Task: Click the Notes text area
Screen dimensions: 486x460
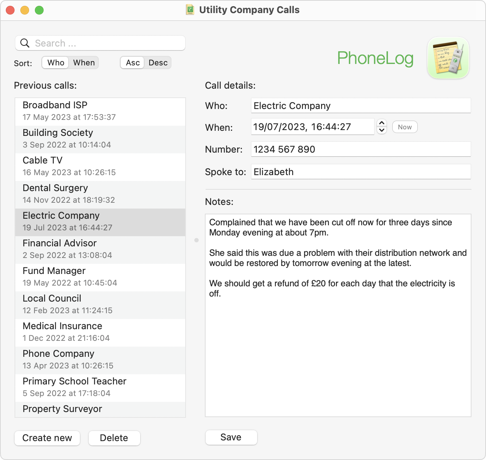Action: point(338,312)
